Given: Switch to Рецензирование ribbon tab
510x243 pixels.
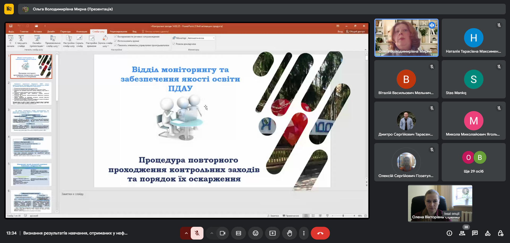Looking at the screenshot, I should point(118,31).
